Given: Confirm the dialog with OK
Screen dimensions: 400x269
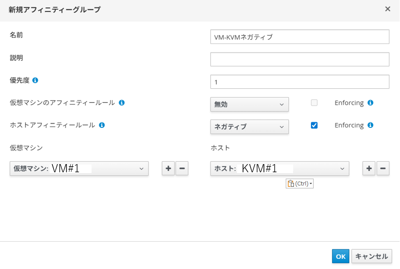Looking at the screenshot, I should [341, 256].
